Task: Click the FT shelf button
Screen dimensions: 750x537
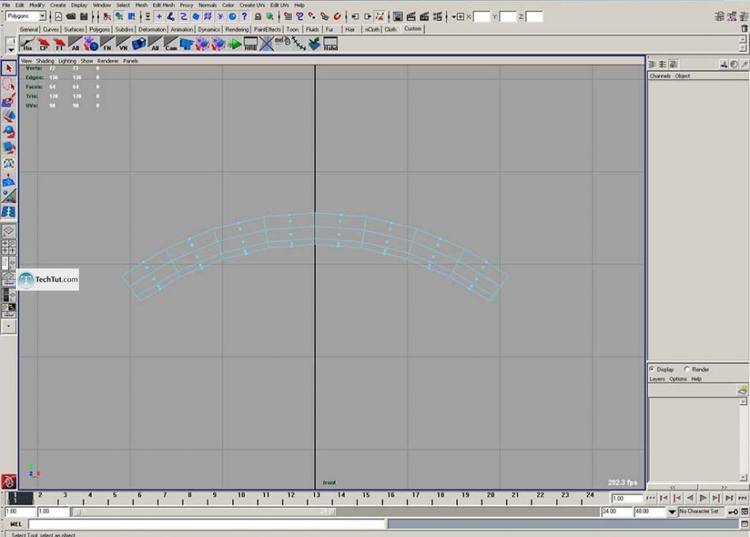Action: (59, 44)
